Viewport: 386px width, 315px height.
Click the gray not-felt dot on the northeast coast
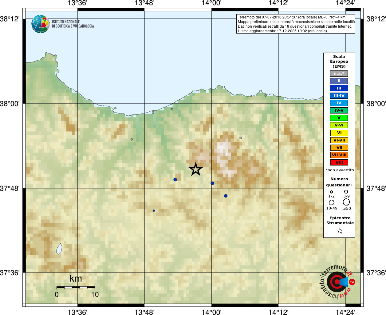pyautogui.click(x=266, y=95)
